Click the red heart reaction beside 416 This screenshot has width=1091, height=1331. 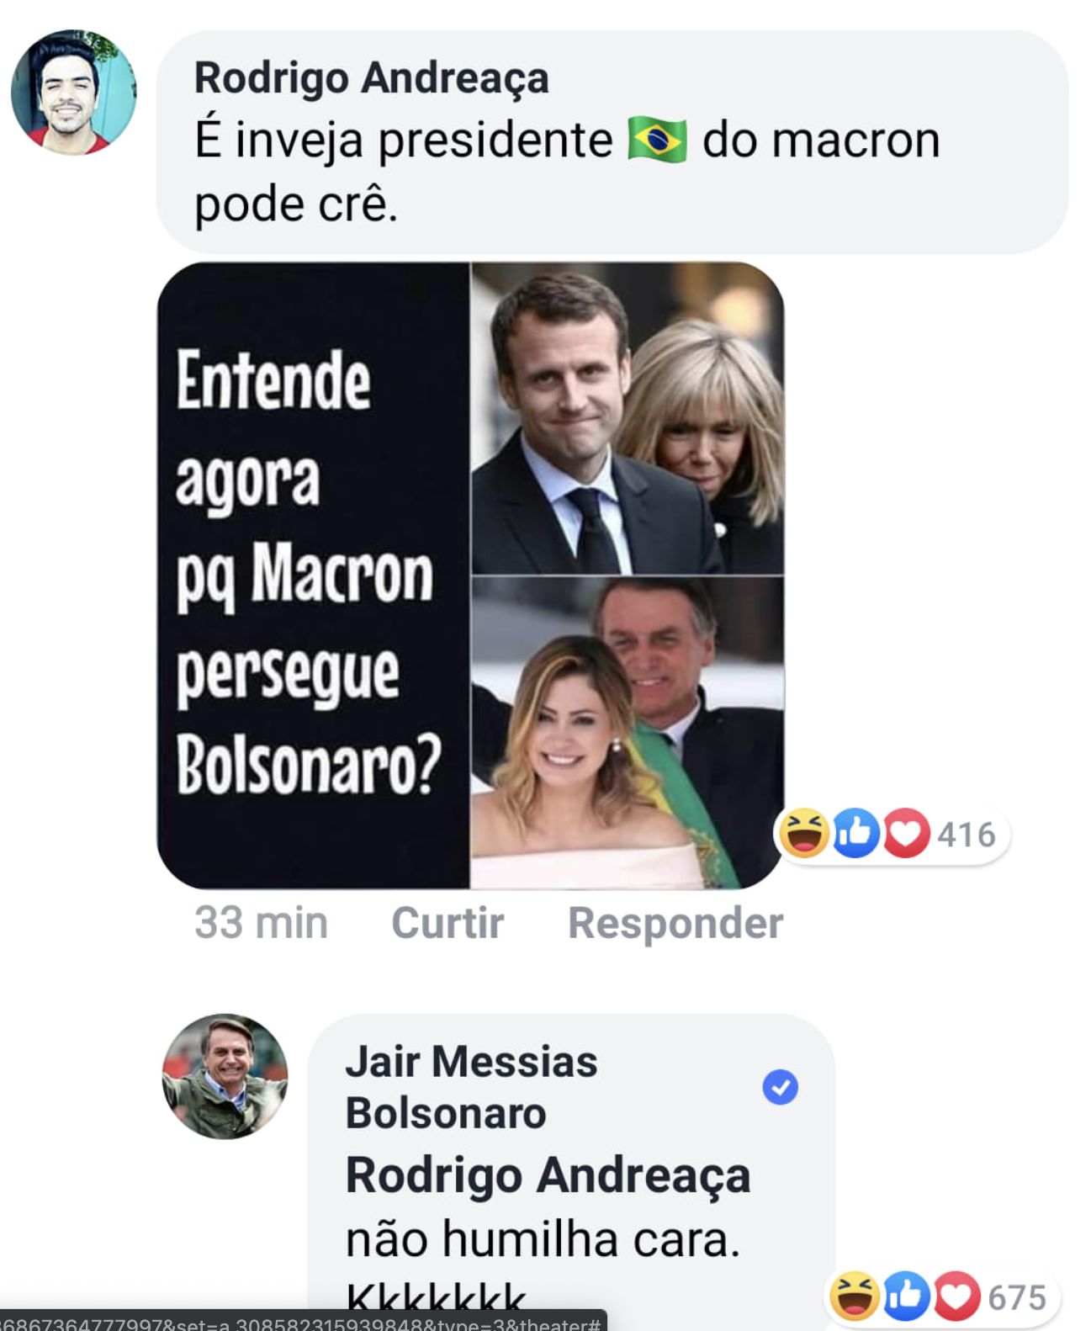tap(906, 833)
